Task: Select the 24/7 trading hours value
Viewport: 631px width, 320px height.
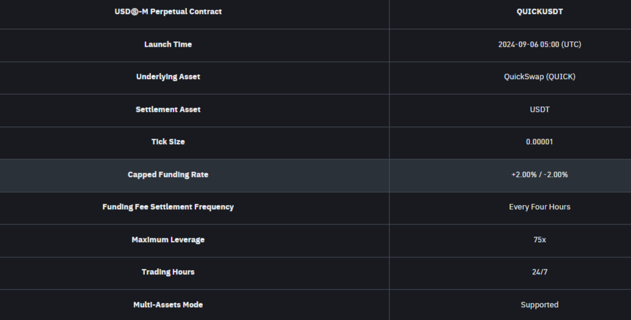Action: [x=540, y=272]
